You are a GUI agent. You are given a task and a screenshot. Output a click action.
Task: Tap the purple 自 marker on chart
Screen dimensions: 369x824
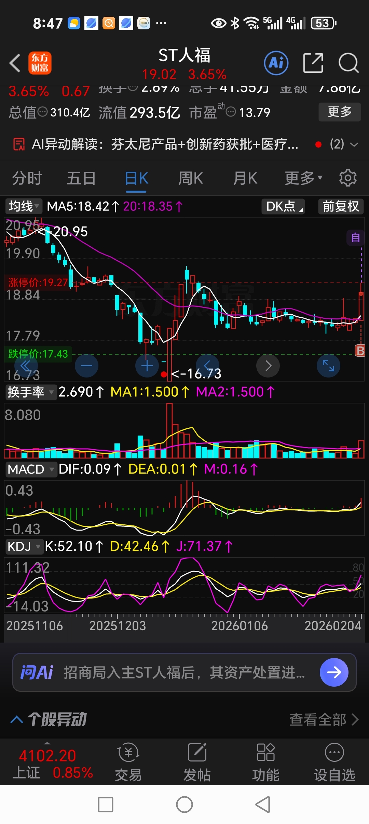tap(355, 237)
